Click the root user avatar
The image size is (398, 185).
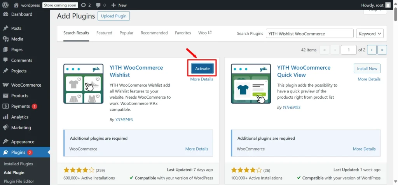[388, 5]
